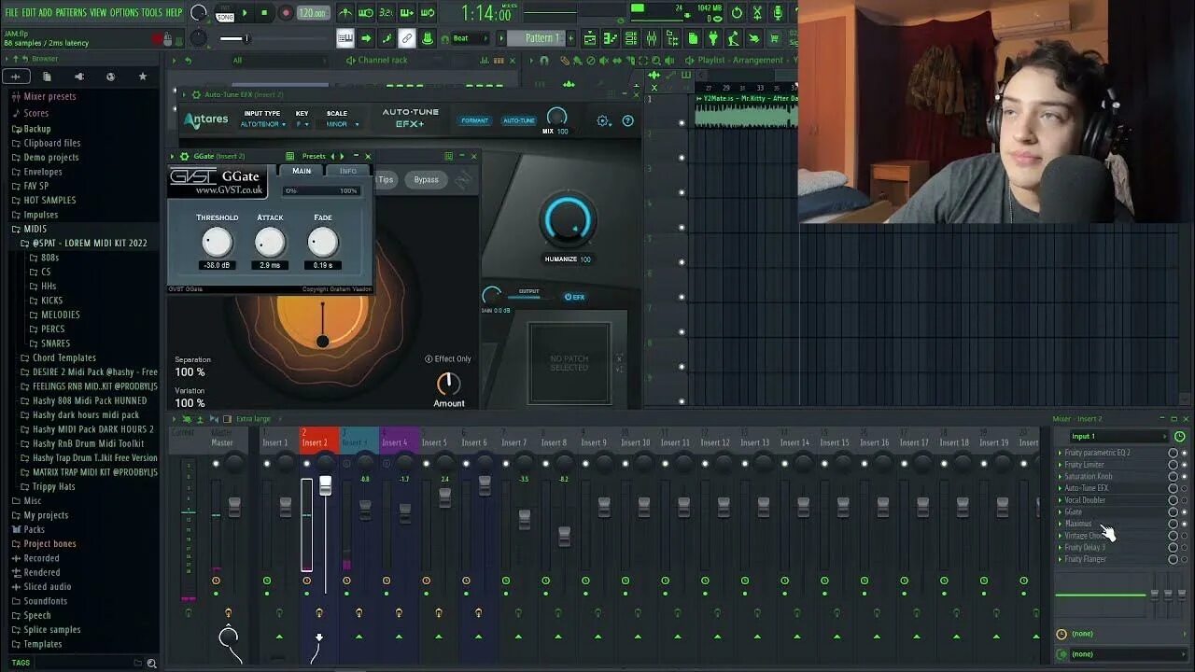Open the PATTERNS menu
The width and height of the screenshot is (1195, 672).
(x=71, y=12)
